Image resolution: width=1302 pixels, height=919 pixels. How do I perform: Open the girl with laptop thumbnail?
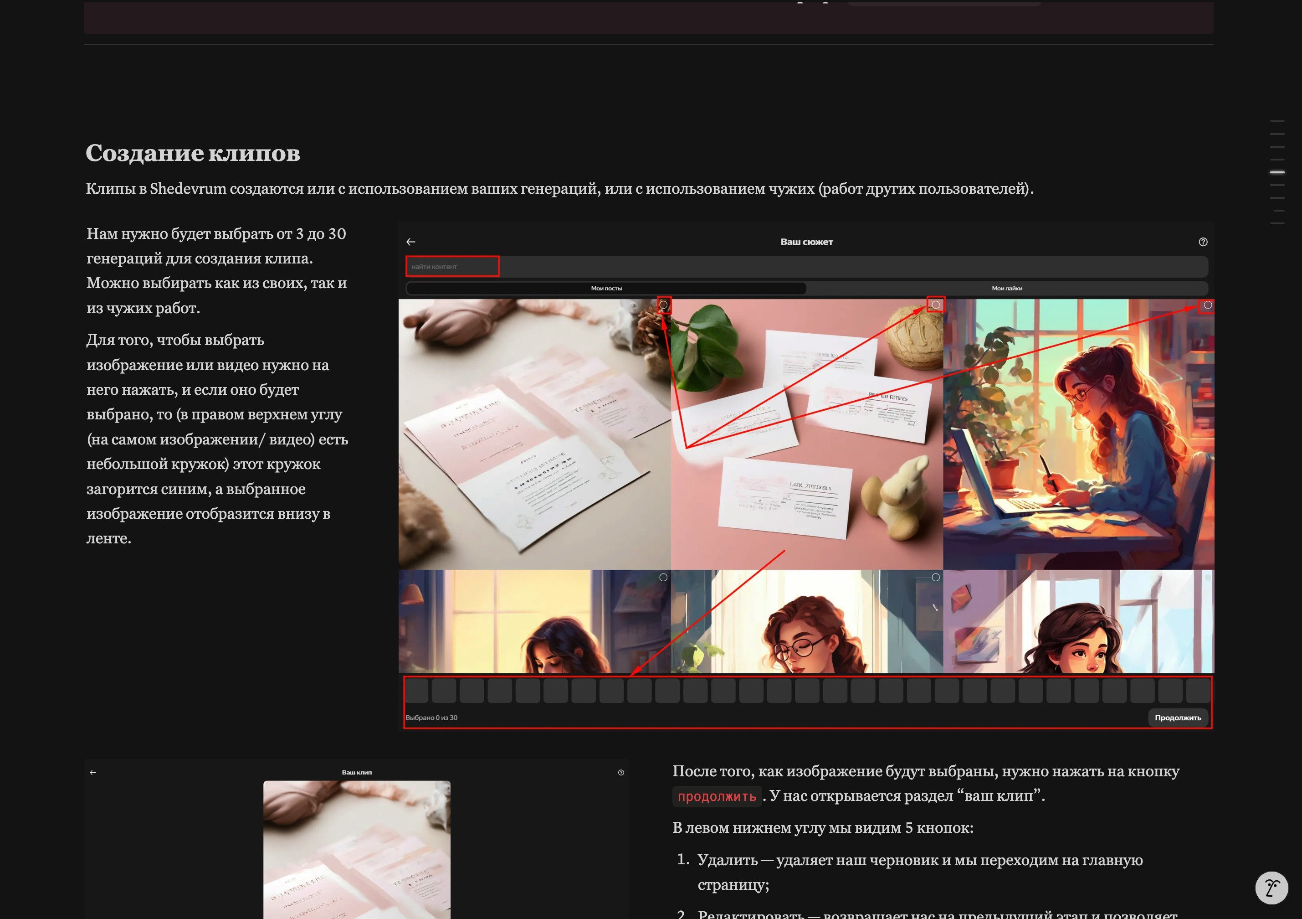tap(1079, 434)
